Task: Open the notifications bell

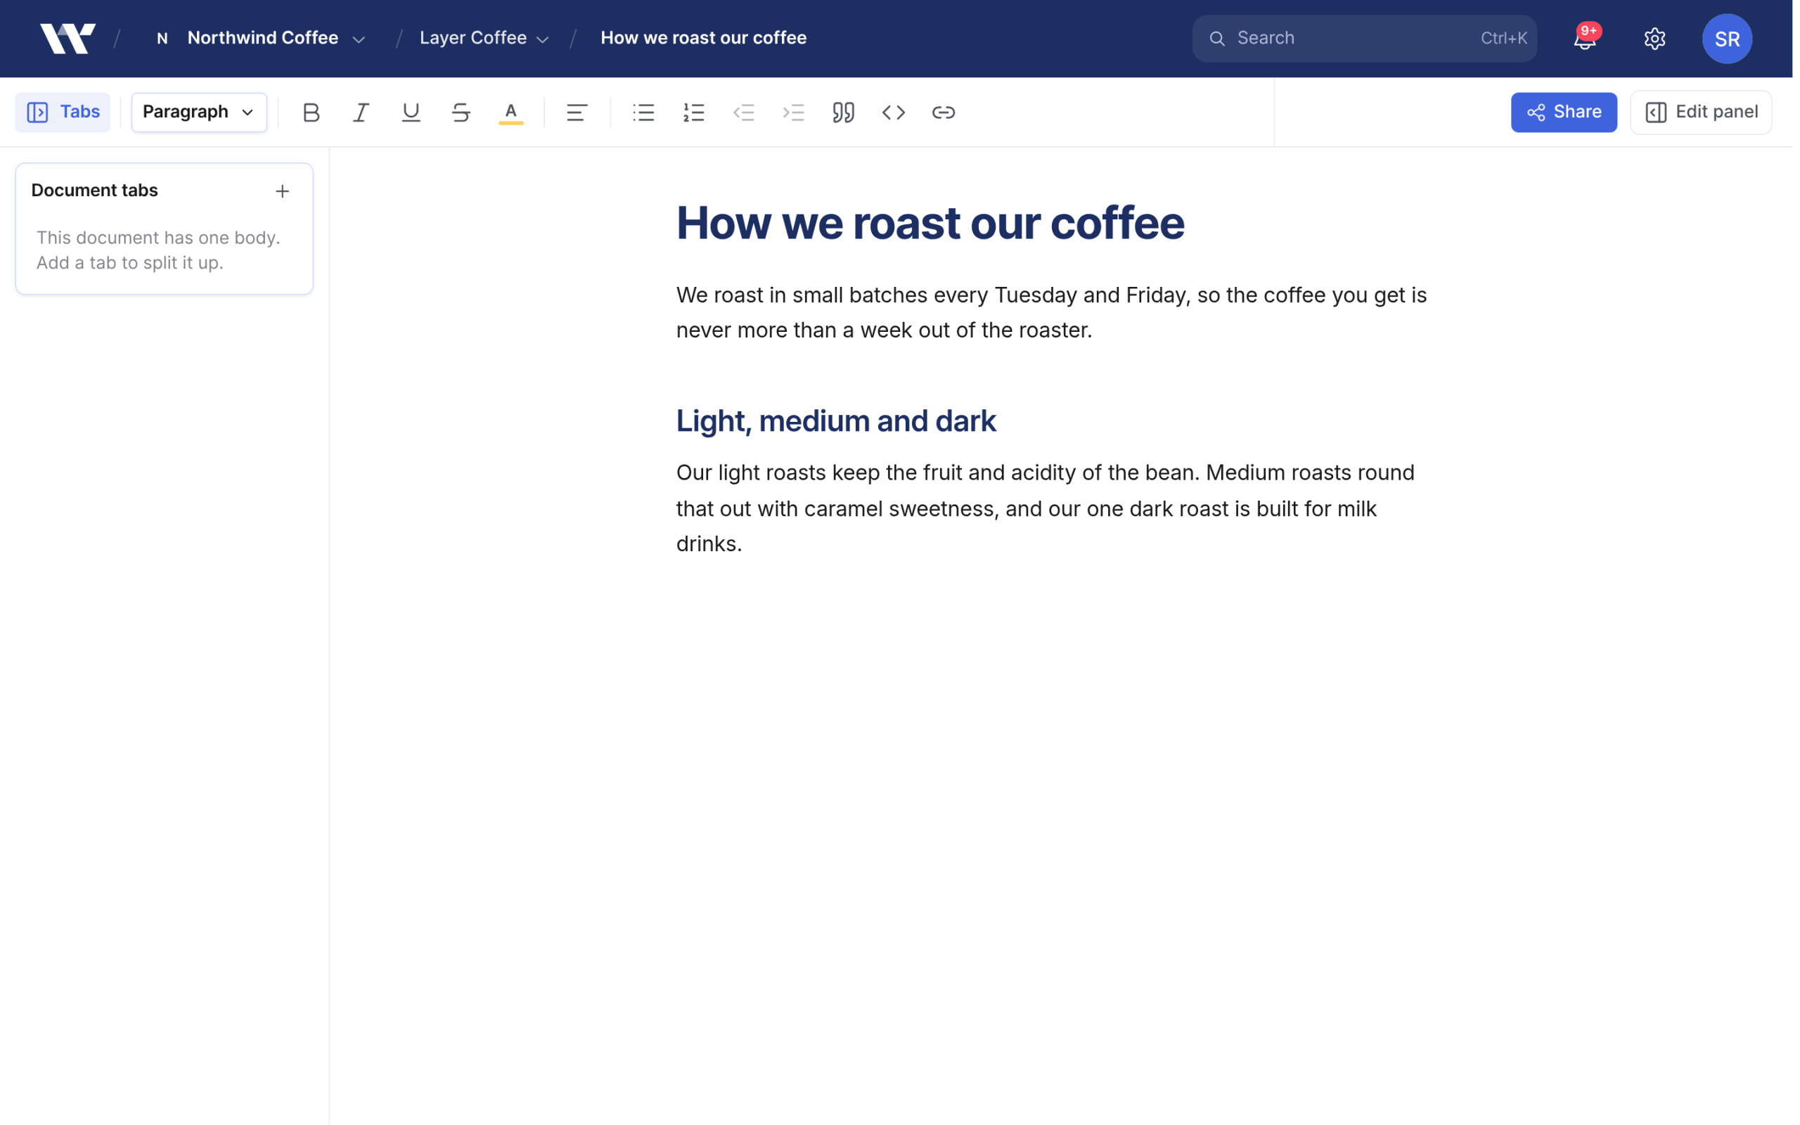Action: [x=1584, y=38]
